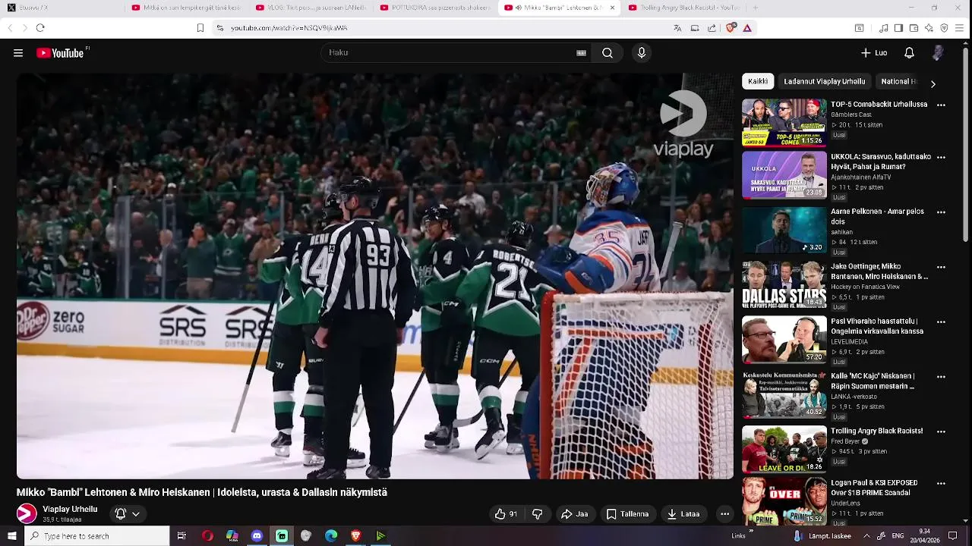Open Microsoft Edge from the taskbar
This screenshot has height=546, width=972.
[331, 536]
